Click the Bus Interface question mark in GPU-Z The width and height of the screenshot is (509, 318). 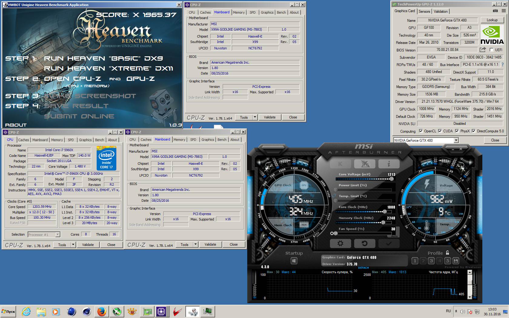503,65
